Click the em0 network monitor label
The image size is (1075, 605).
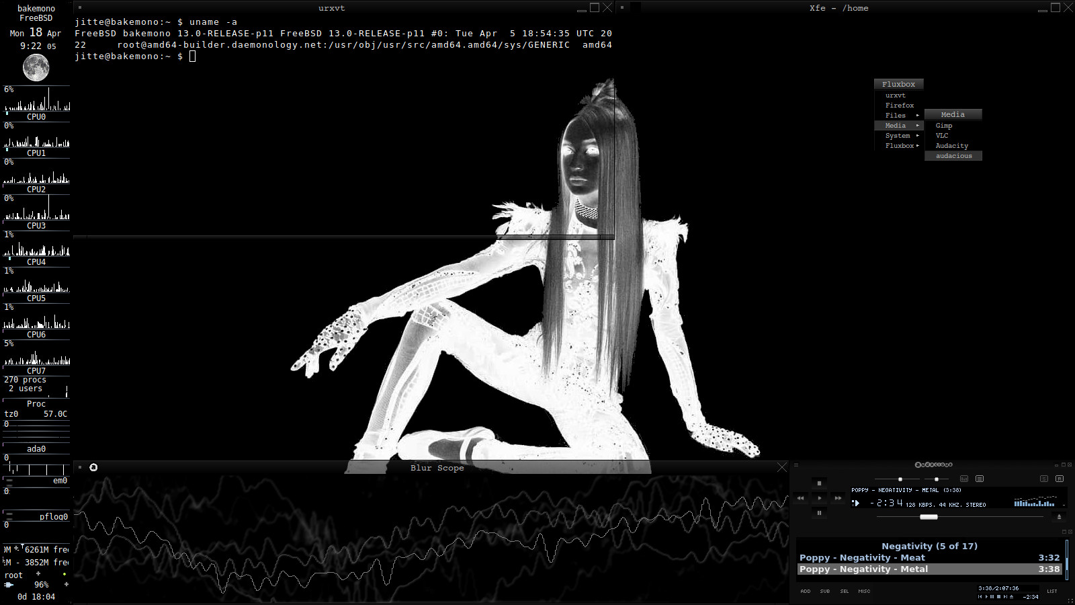tap(60, 481)
